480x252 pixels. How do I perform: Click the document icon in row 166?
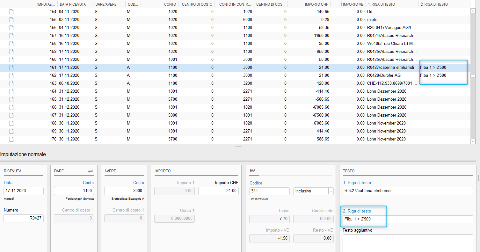(x=11, y=107)
